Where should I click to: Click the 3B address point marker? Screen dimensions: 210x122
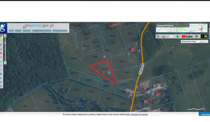[x=109, y=73]
